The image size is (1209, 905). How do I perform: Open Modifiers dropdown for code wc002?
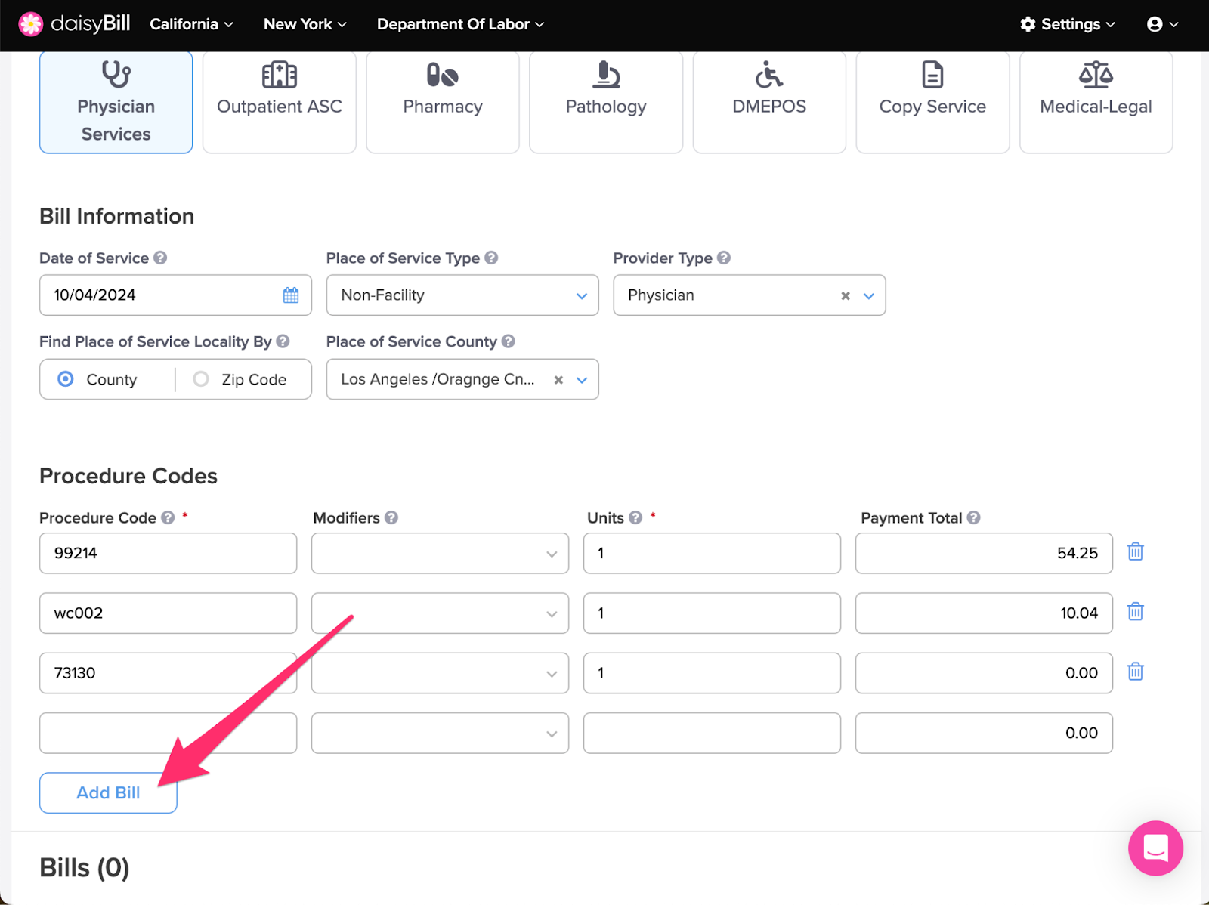tap(440, 613)
